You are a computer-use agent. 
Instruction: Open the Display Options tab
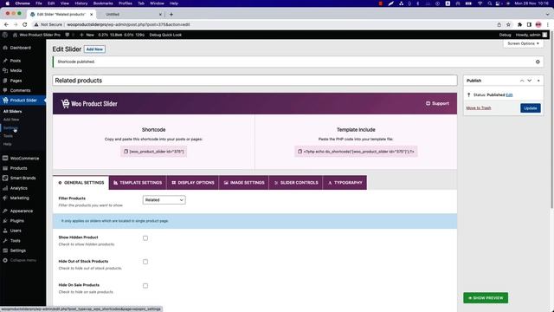coord(192,183)
